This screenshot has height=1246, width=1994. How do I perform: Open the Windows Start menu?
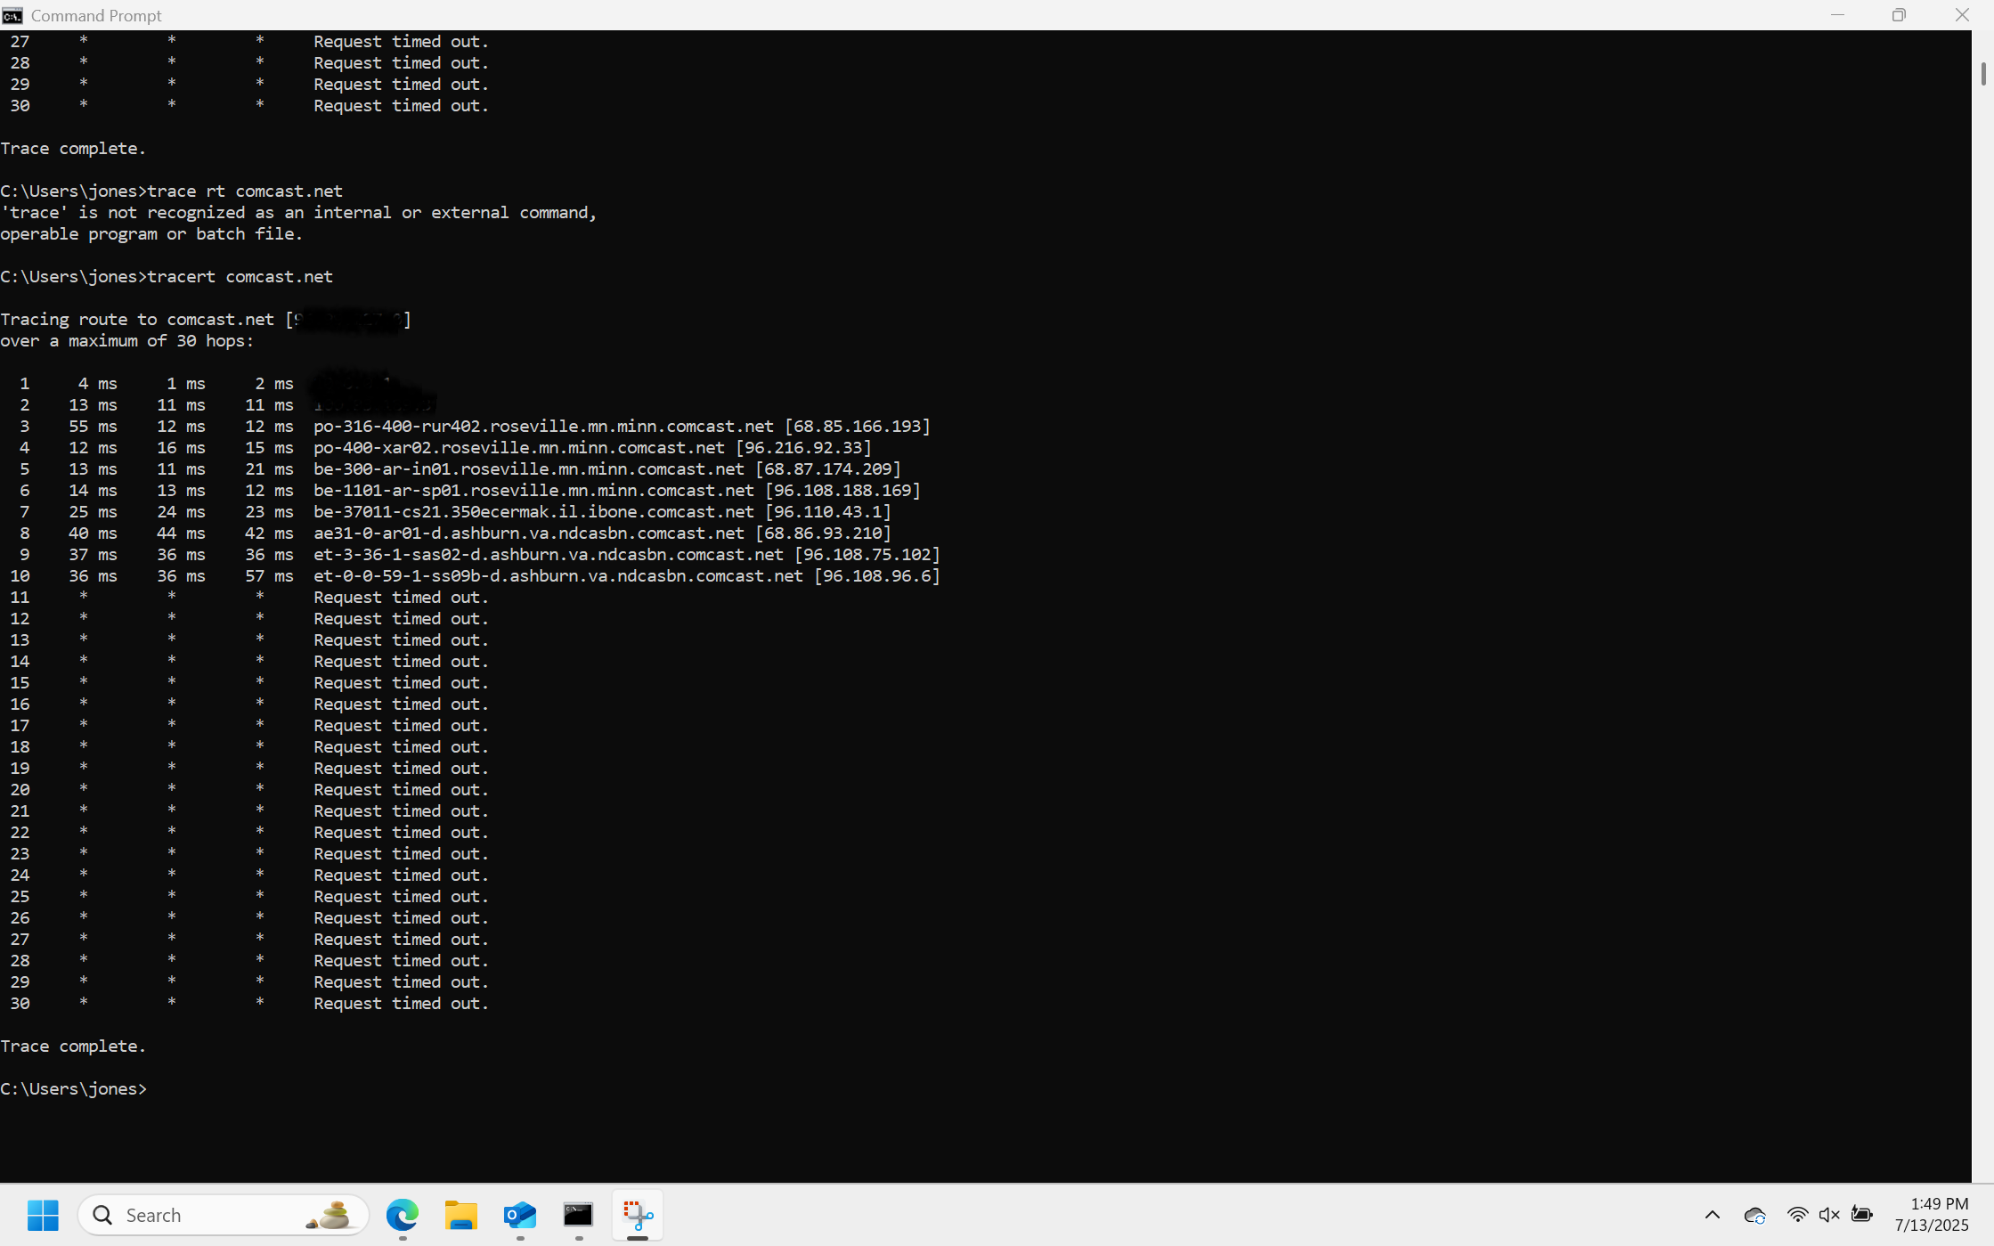click(43, 1215)
